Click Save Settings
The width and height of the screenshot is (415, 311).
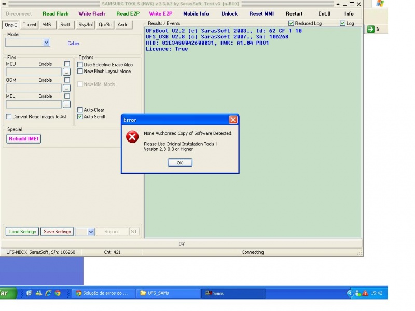tap(57, 232)
